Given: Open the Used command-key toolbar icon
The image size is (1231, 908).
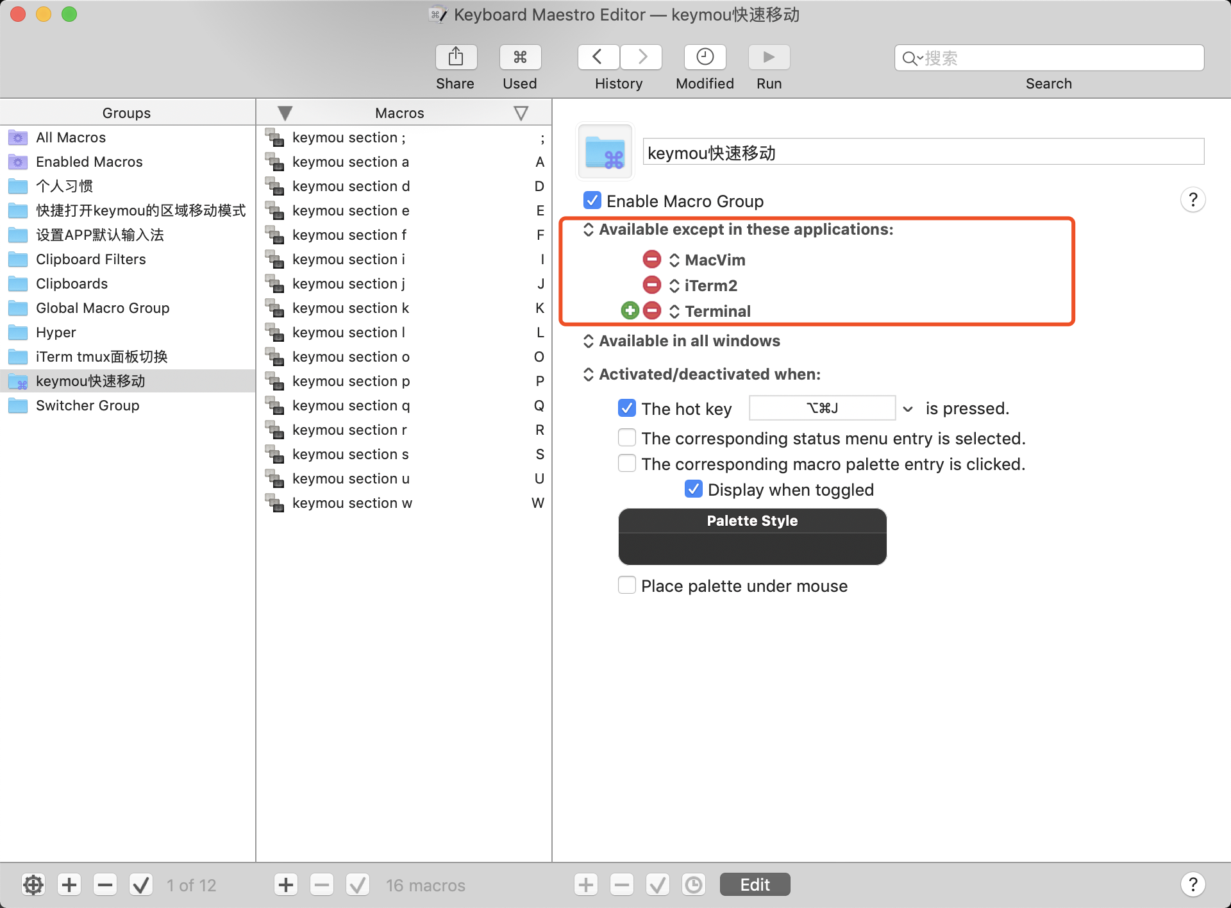Looking at the screenshot, I should pyautogui.click(x=520, y=57).
